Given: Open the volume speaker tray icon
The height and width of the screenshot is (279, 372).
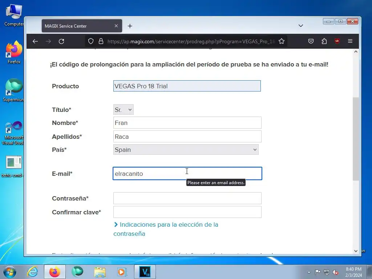Looking at the screenshot, I should [x=335, y=272].
